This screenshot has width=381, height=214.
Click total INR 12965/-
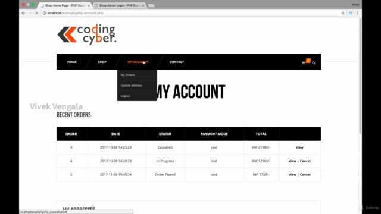point(261,161)
